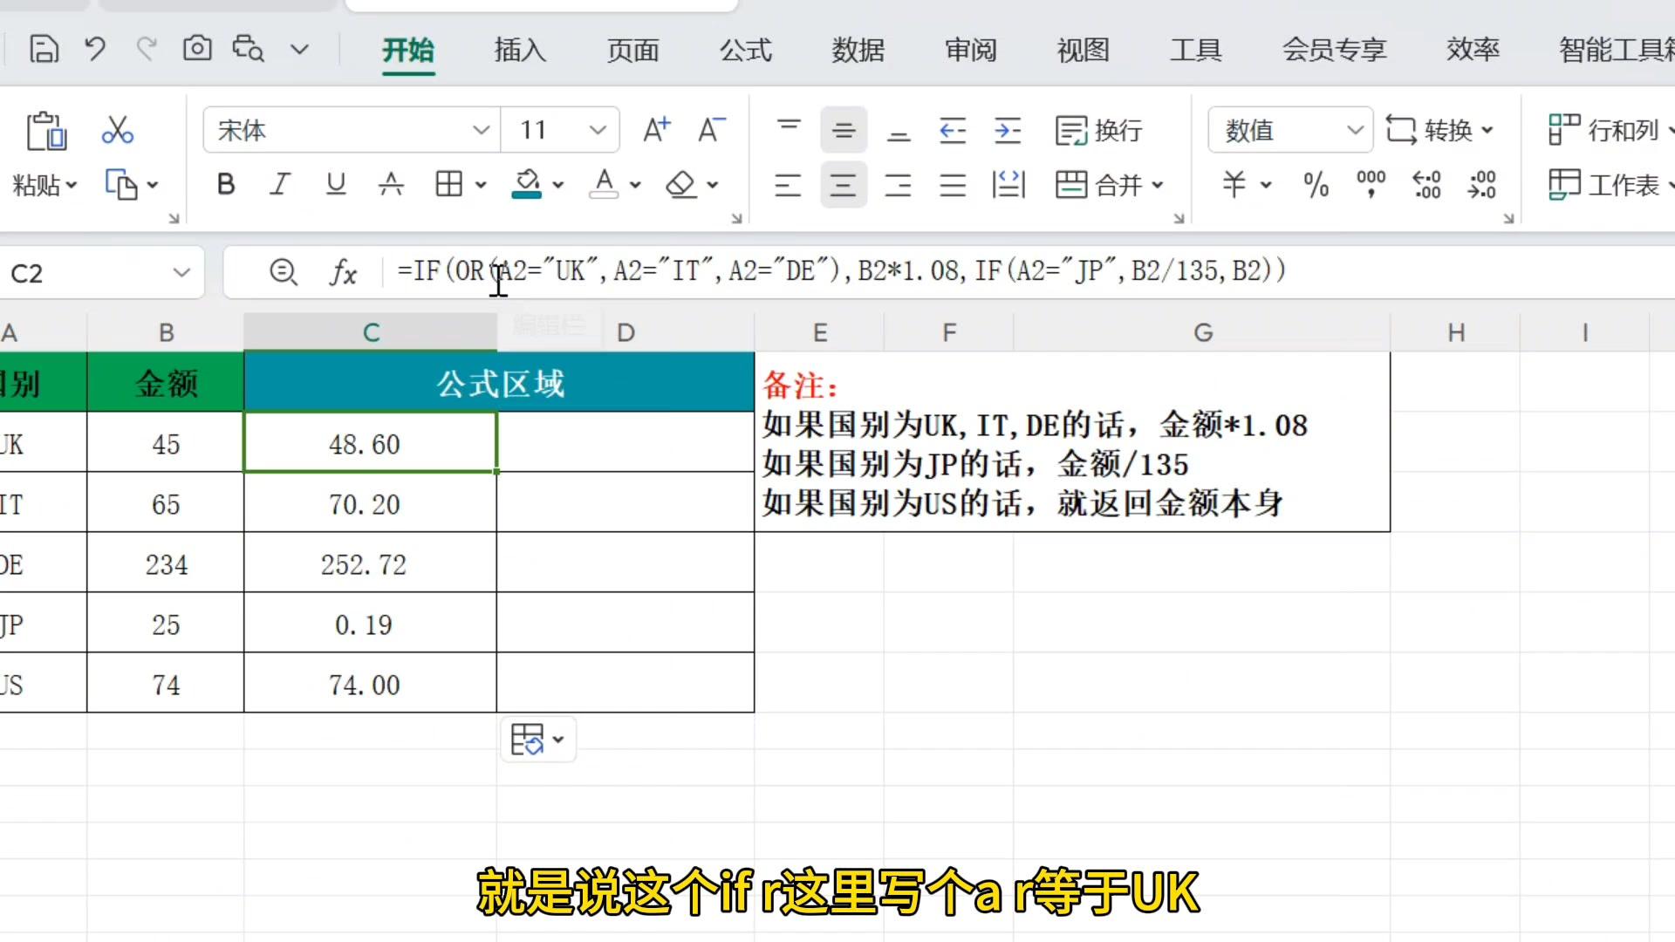This screenshot has height=942, width=1675.
Task: Click the percent style icon
Action: click(x=1316, y=184)
